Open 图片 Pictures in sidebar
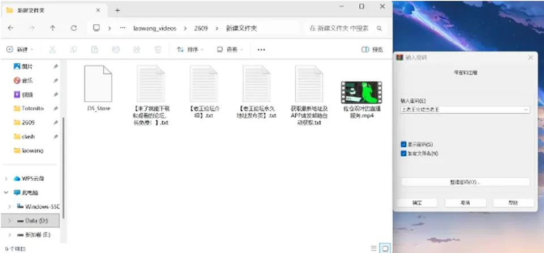The height and width of the screenshot is (253, 544). point(27,67)
